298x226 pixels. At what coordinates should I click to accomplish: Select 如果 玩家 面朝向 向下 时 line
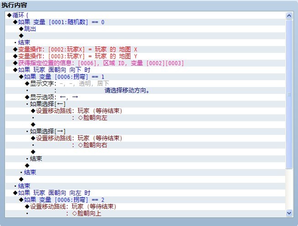[x=146, y=70]
